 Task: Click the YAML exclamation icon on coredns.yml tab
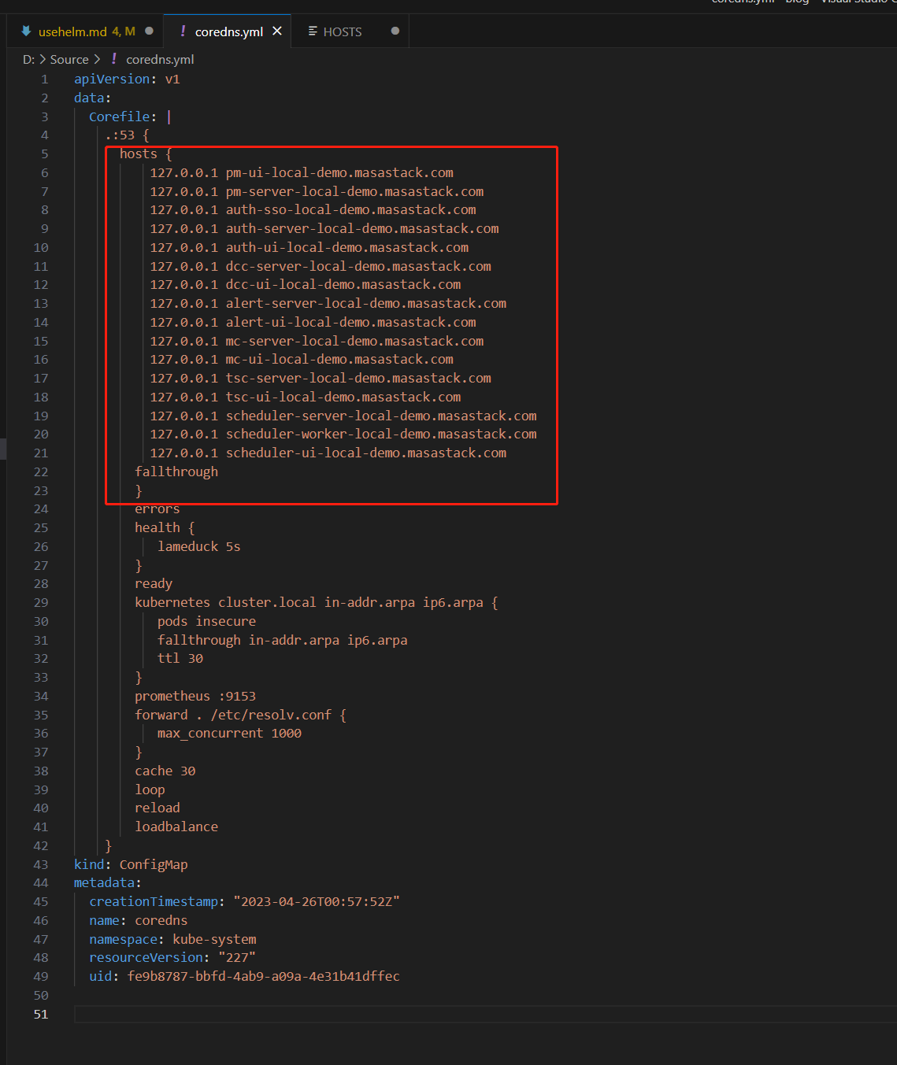point(183,31)
